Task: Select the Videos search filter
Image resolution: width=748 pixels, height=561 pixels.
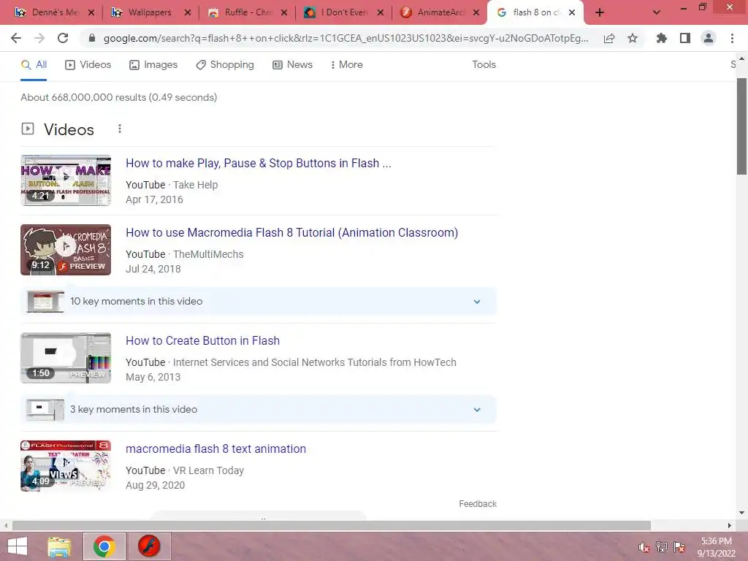Action: pyautogui.click(x=88, y=65)
